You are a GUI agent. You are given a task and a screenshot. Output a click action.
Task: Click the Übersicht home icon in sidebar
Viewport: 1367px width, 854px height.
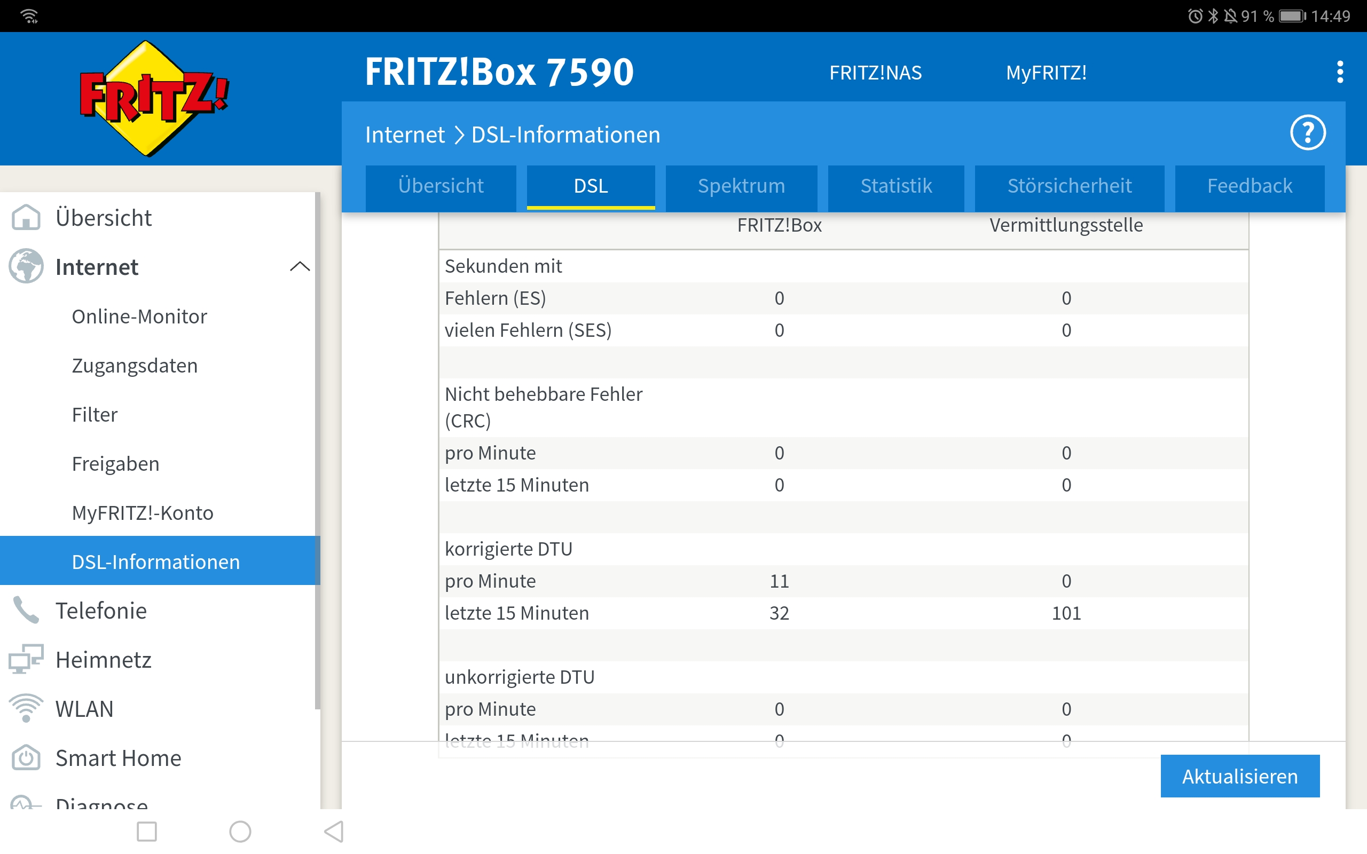pyautogui.click(x=26, y=217)
